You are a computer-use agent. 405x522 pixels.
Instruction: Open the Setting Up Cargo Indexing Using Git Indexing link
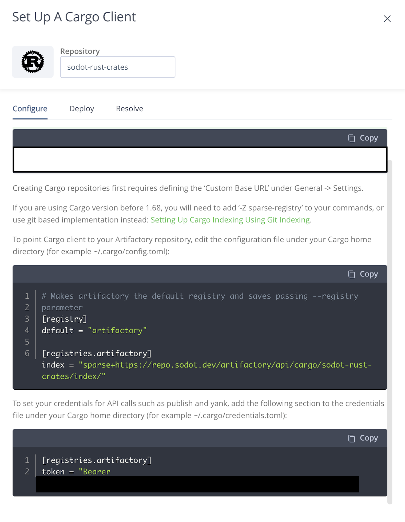tap(230, 220)
